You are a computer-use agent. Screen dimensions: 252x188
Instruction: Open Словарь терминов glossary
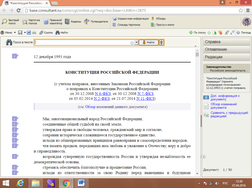point(126,25)
